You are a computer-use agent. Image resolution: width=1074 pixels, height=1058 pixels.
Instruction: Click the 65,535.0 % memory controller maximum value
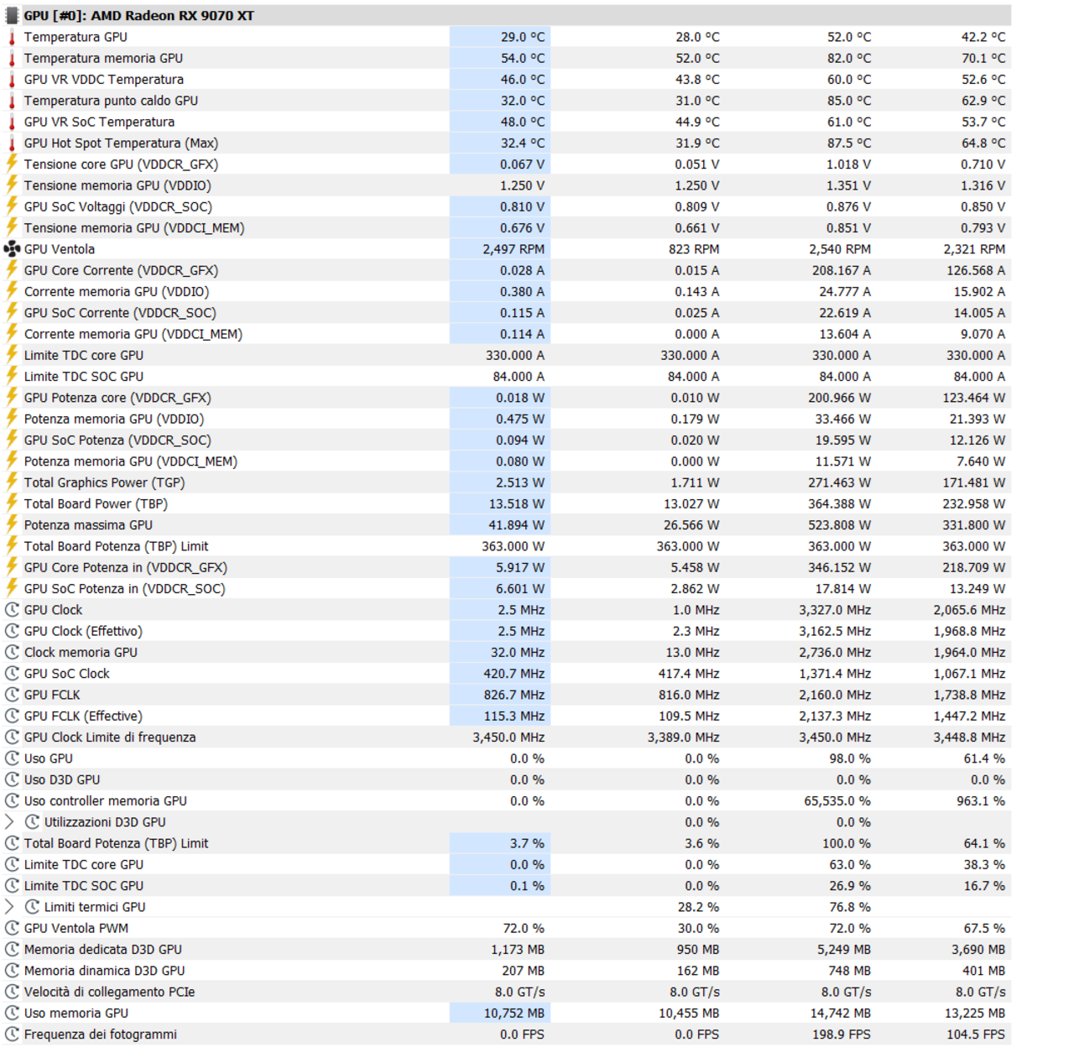(x=837, y=801)
